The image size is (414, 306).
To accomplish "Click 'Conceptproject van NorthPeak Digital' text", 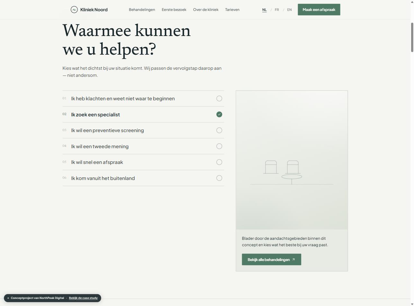I will point(37,298).
